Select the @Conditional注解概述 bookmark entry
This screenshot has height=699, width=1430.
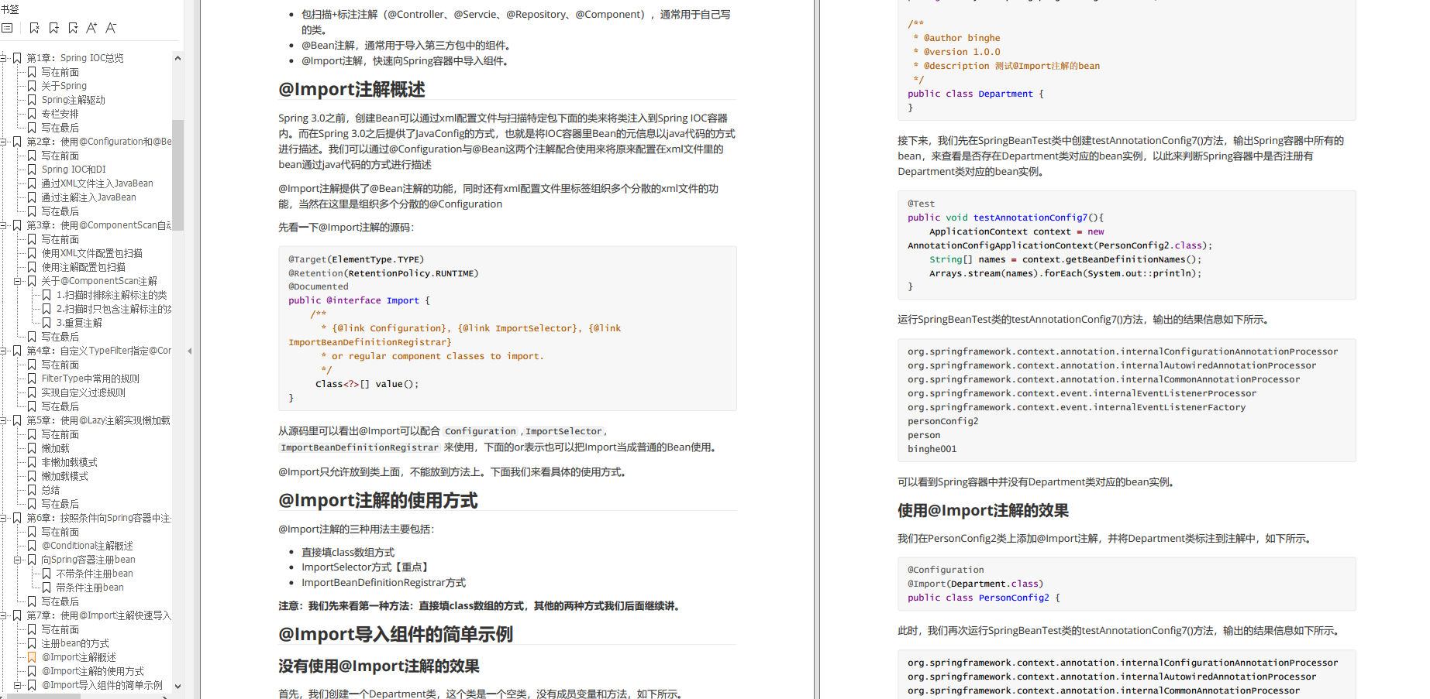[87, 546]
